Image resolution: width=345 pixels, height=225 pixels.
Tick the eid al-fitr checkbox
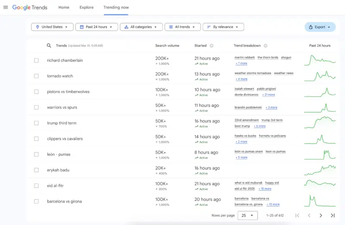pyautogui.click(x=36, y=186)
